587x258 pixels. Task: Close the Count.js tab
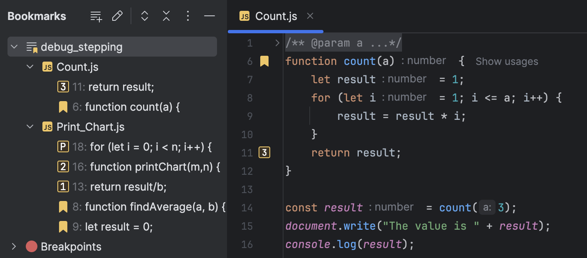[310, 16]
